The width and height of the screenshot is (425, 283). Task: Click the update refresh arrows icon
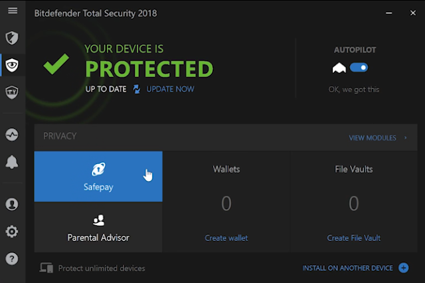coord(137,89)
